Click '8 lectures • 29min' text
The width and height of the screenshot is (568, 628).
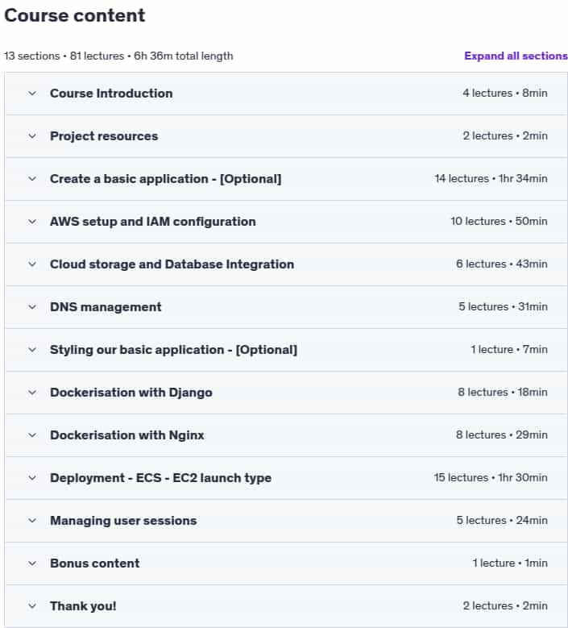pyautogui.click(x=502, y=435)
